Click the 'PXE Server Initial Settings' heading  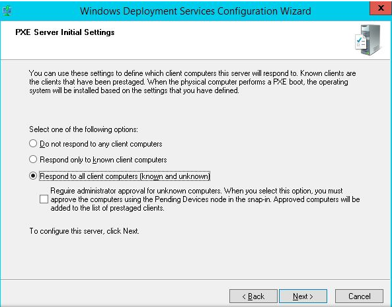65,32
